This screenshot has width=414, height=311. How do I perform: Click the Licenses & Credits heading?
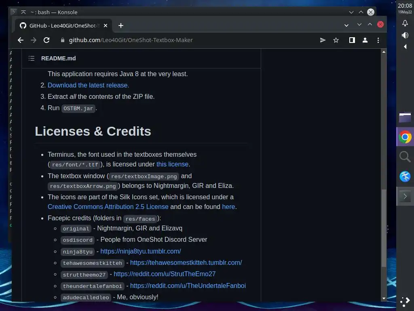pyautogui.click(x=93, y=132)
